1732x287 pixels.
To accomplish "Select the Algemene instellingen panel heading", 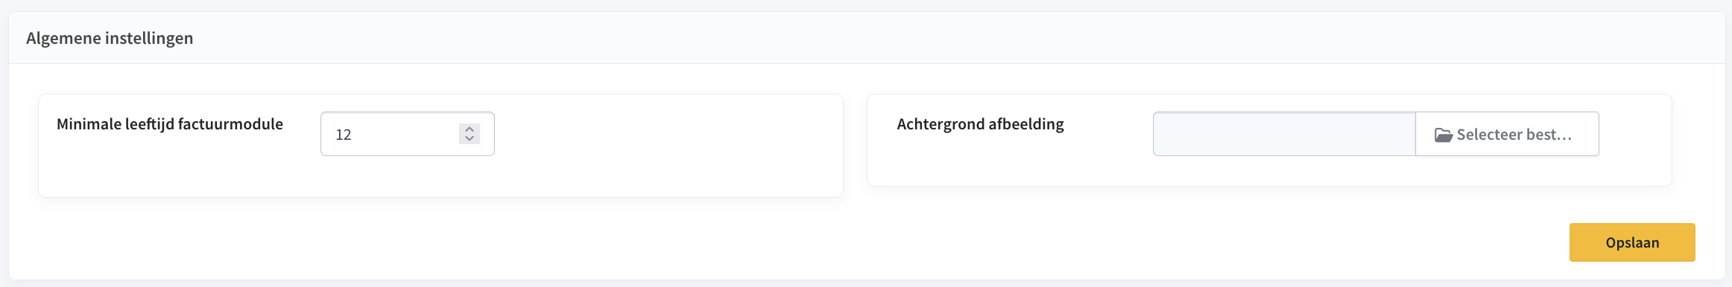I will 110,38.
